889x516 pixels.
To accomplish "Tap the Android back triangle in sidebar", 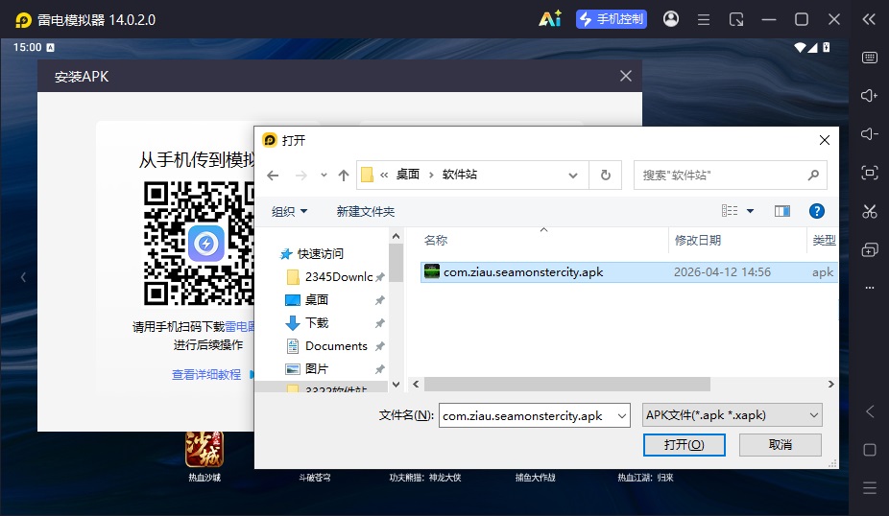I will (x=870, y=411).
